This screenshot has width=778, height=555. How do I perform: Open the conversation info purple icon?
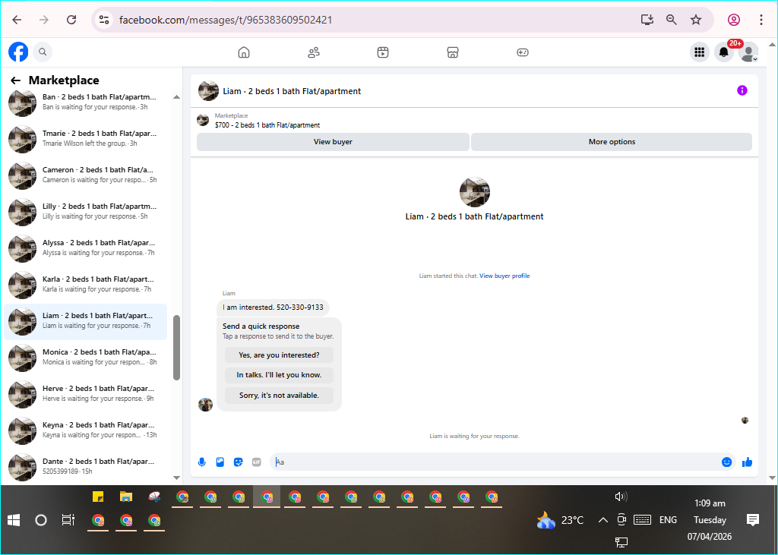tap(742, 90)
